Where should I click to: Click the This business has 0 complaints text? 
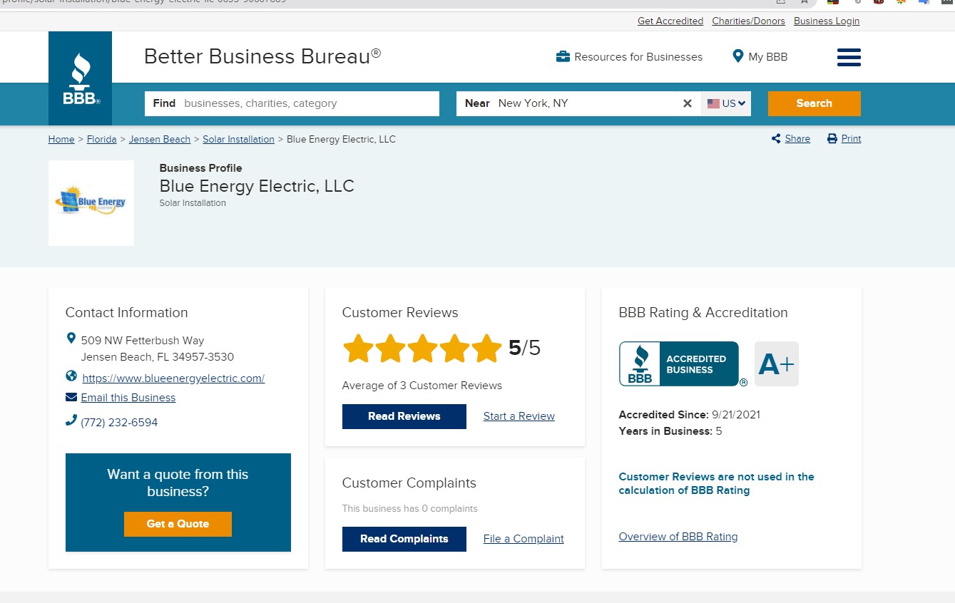tap(410, 509)
